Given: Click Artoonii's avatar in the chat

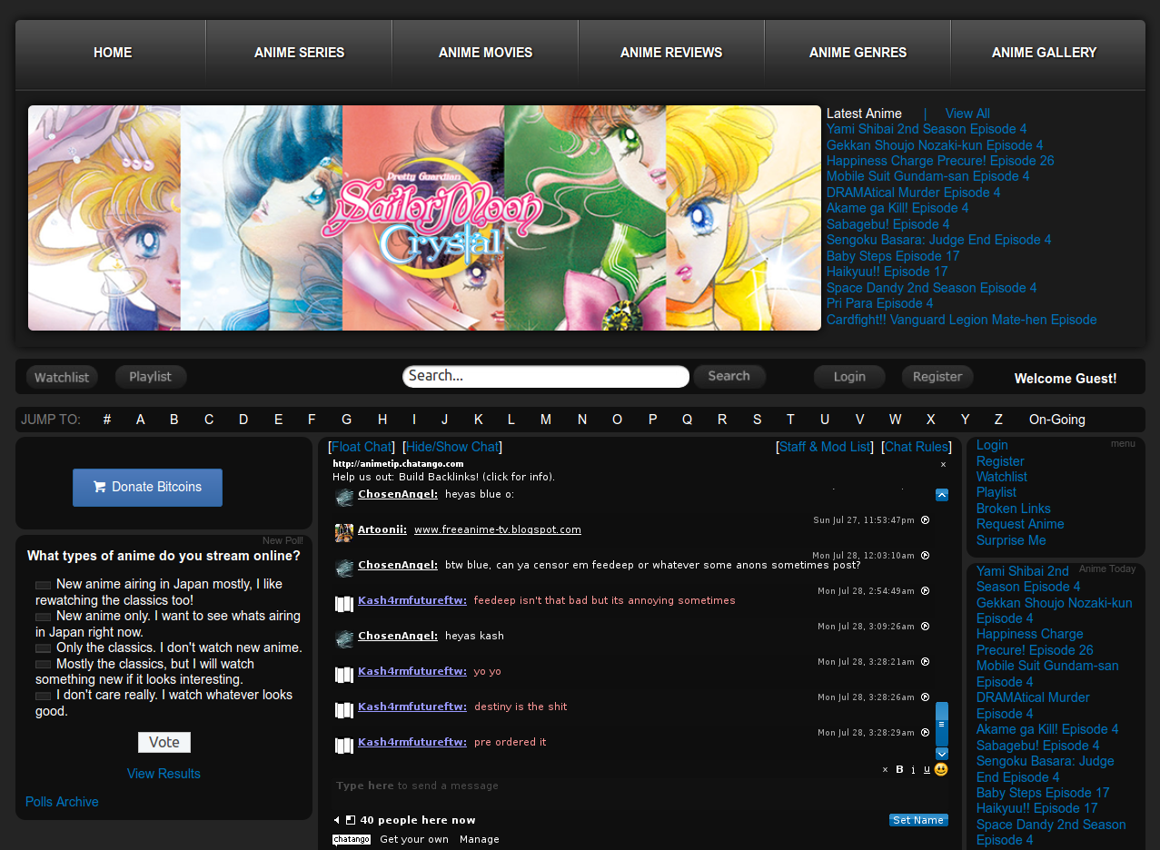Looking at the screenshot, I should click(x=343, y=533).
